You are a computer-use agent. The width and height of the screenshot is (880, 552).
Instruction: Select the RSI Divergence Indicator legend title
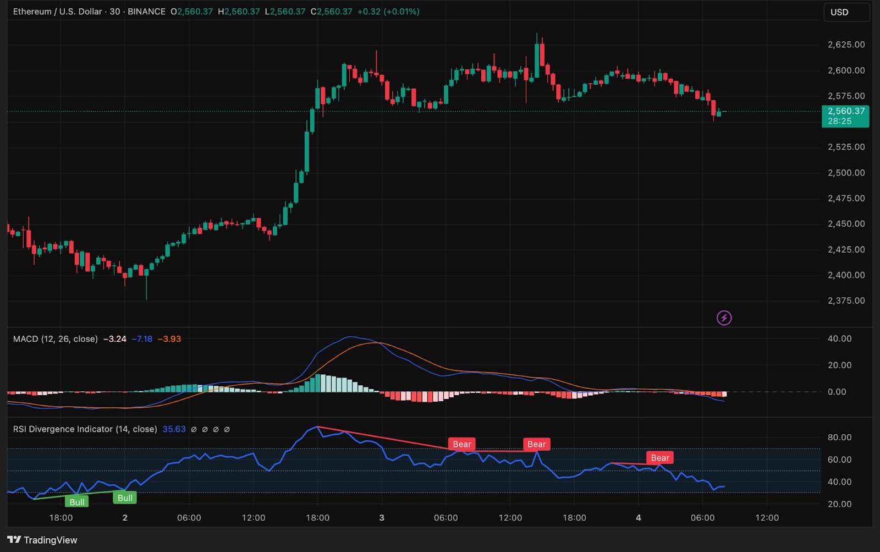click(x=85, y=429)
